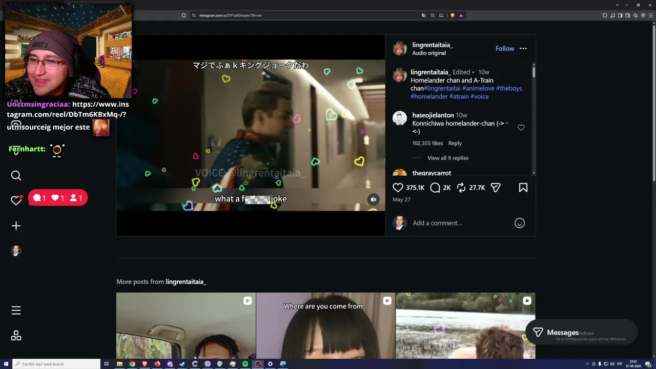This screenshot has height=369, width=656.
Task: View the 102,355 likes on comment
Action: point(428,143)
